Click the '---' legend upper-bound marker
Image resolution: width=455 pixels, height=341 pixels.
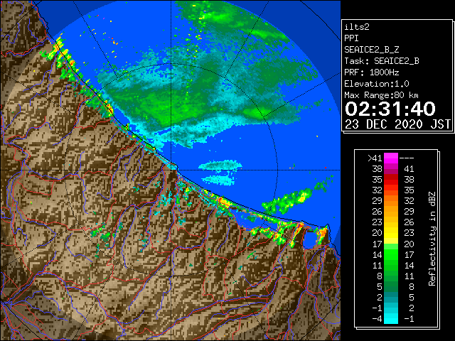407,158
